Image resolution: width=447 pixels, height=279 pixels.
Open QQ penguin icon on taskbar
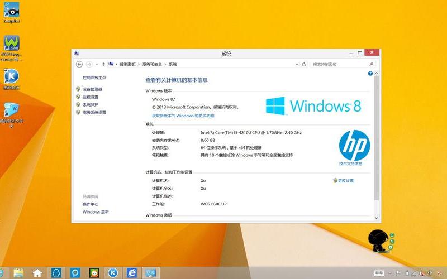(x=56, y=273)
